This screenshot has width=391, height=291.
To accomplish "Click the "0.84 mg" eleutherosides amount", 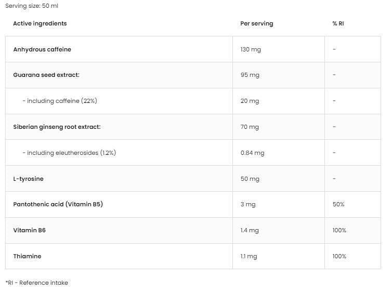I will (x=252, y=153).
